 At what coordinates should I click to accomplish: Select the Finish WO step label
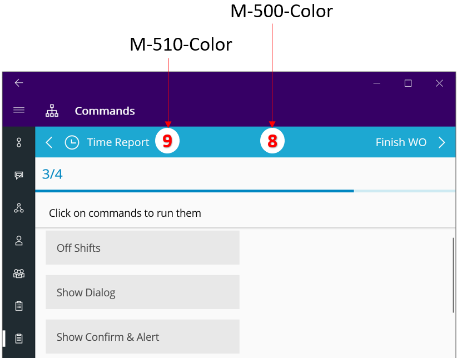(x=401, y=142)
